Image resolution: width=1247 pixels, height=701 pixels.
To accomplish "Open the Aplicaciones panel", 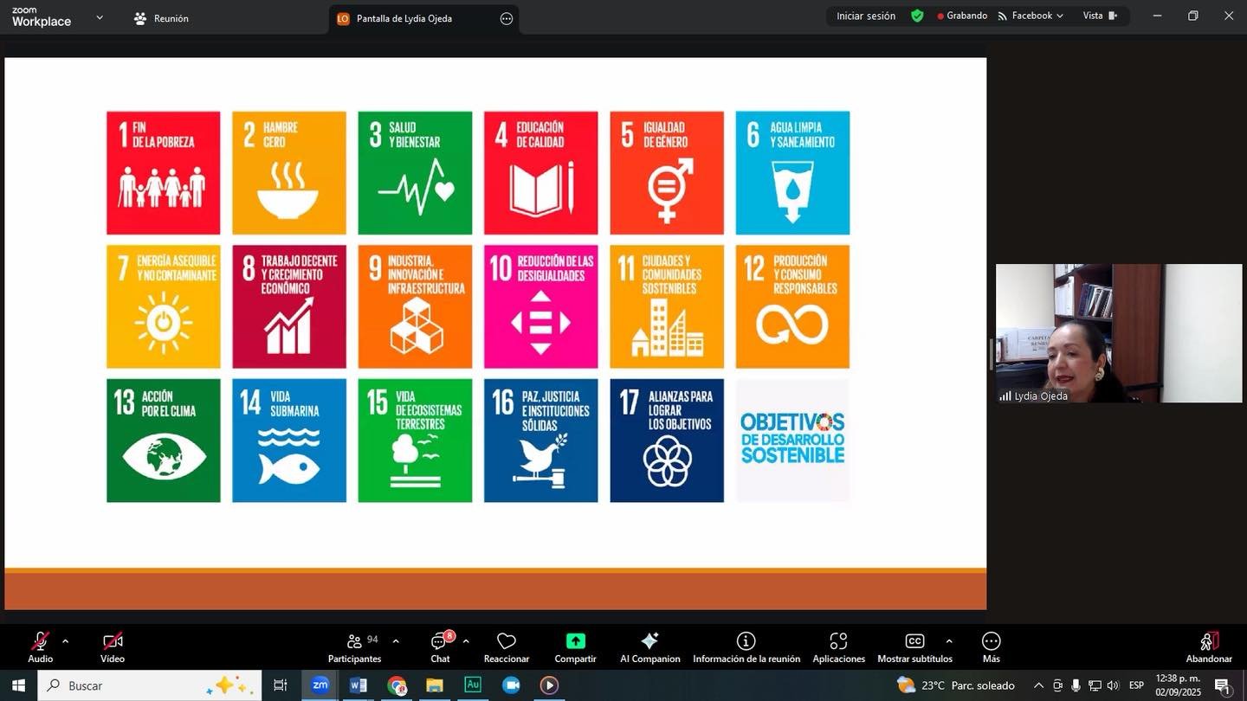I will pos(838,647).
